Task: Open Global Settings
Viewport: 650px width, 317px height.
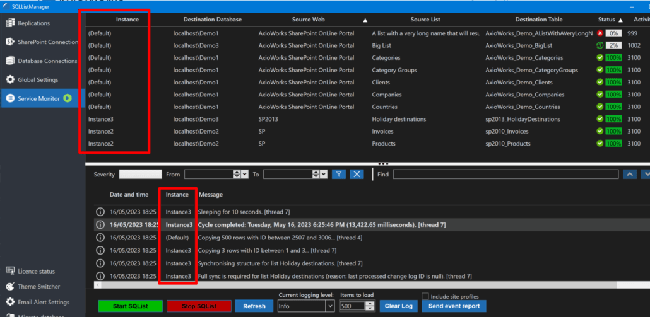Action: pos(38,79)
